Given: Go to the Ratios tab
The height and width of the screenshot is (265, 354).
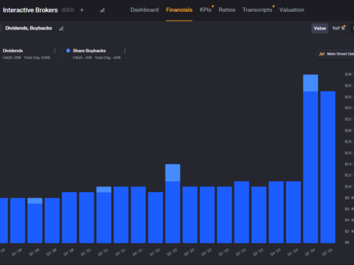Looking at the screenshot, I should (x=227, y=10).
